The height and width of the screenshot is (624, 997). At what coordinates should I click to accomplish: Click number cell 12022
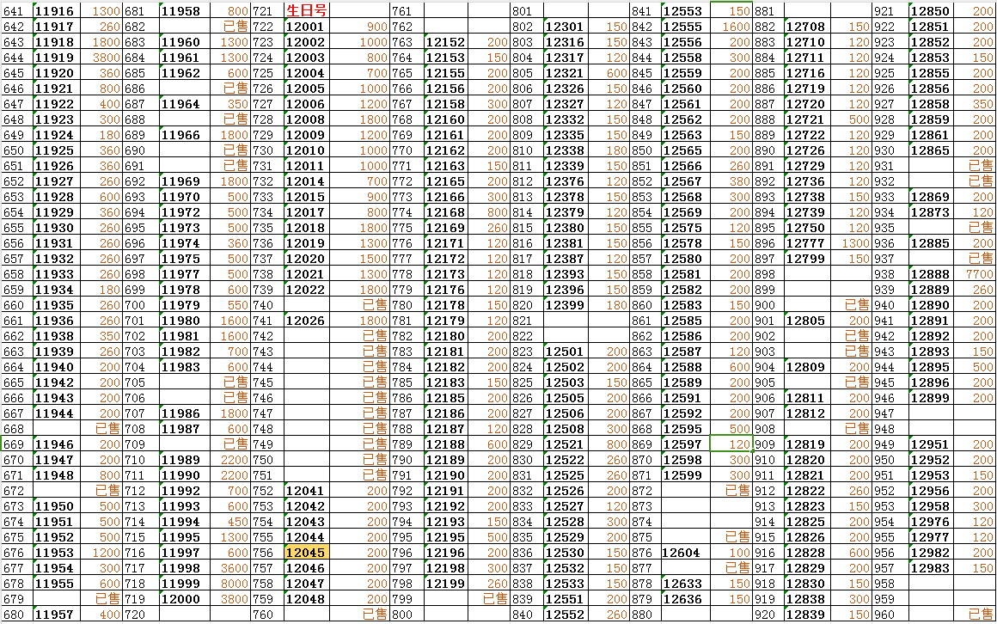pos(307,290)
